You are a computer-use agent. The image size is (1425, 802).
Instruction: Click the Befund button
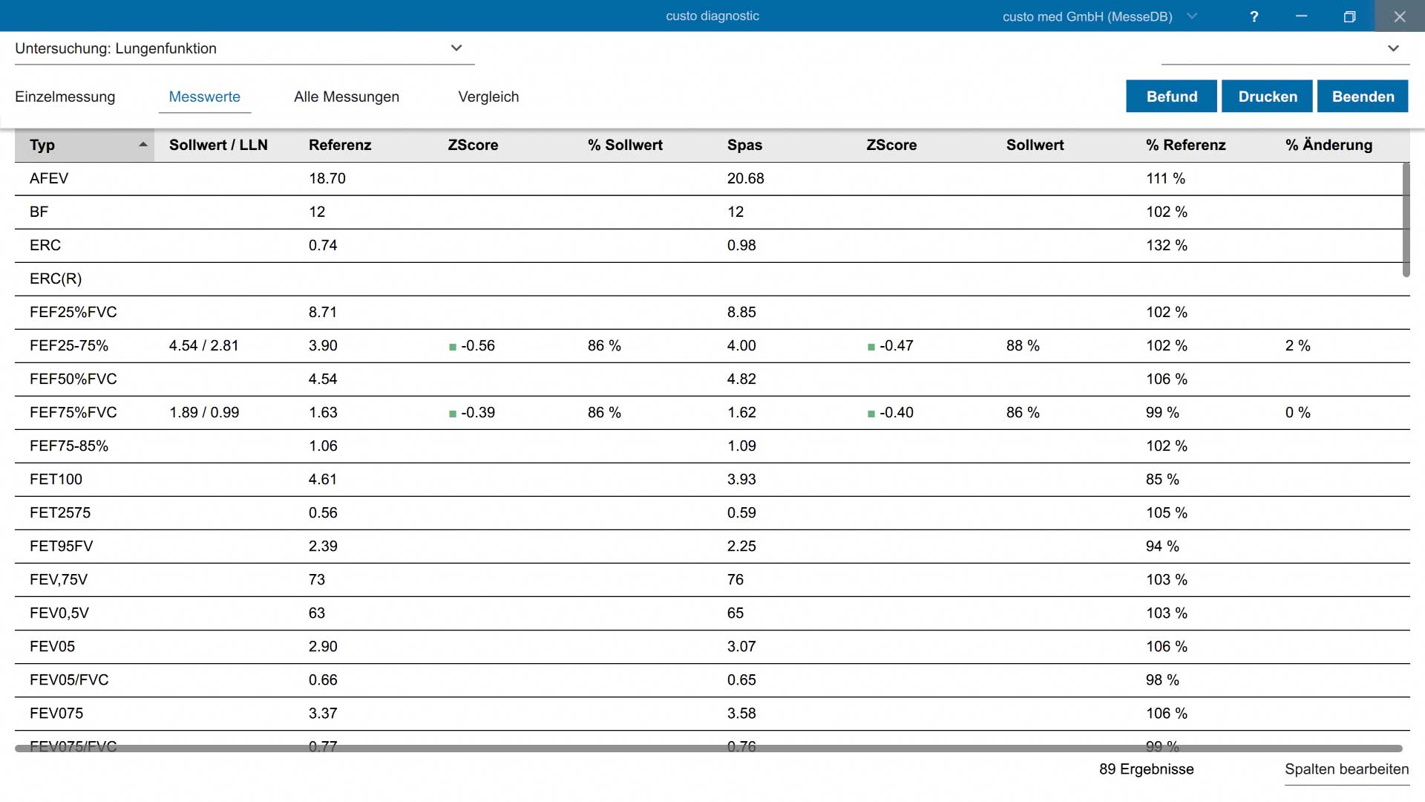(1171, 97)
